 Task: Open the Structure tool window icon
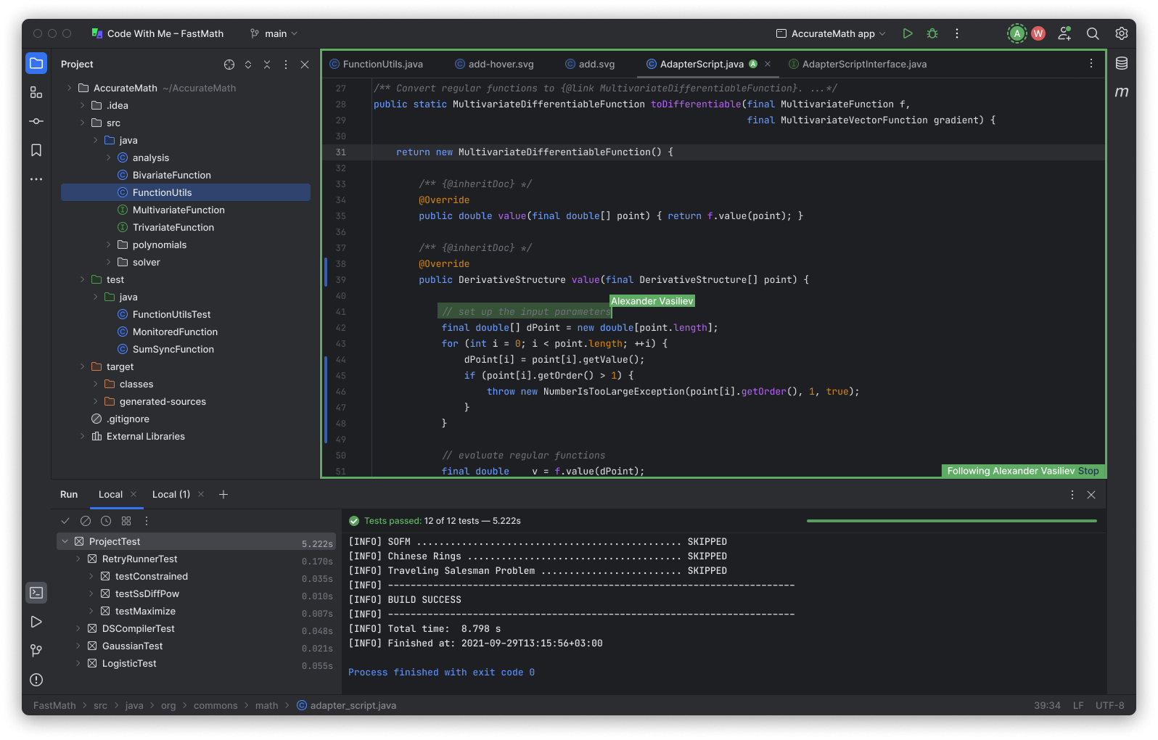tap(36, 92)
